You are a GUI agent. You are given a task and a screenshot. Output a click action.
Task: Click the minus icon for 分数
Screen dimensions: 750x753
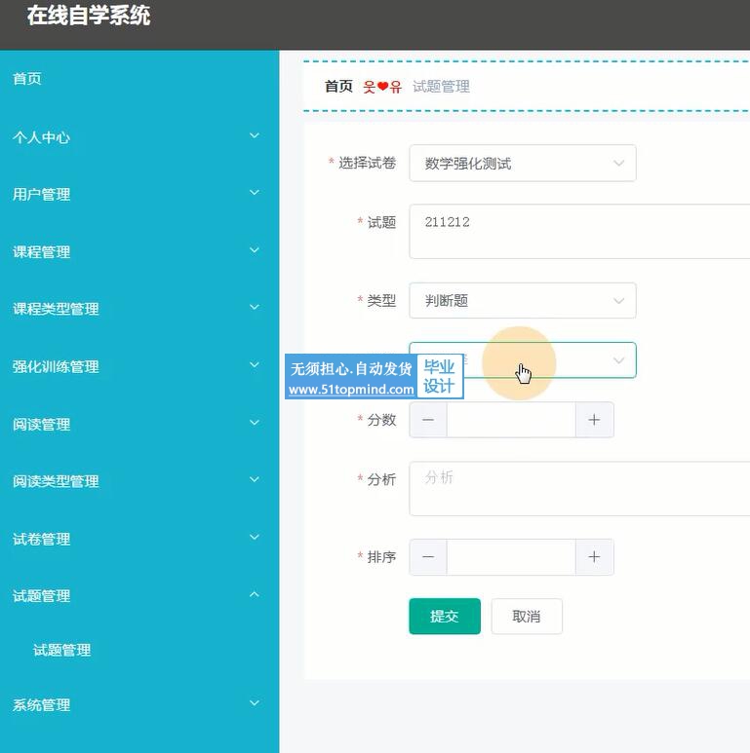[428, 420]
